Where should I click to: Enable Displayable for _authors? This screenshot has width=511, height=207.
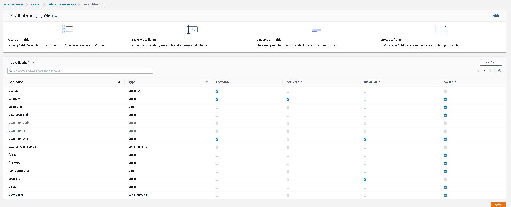pos(365,91)
